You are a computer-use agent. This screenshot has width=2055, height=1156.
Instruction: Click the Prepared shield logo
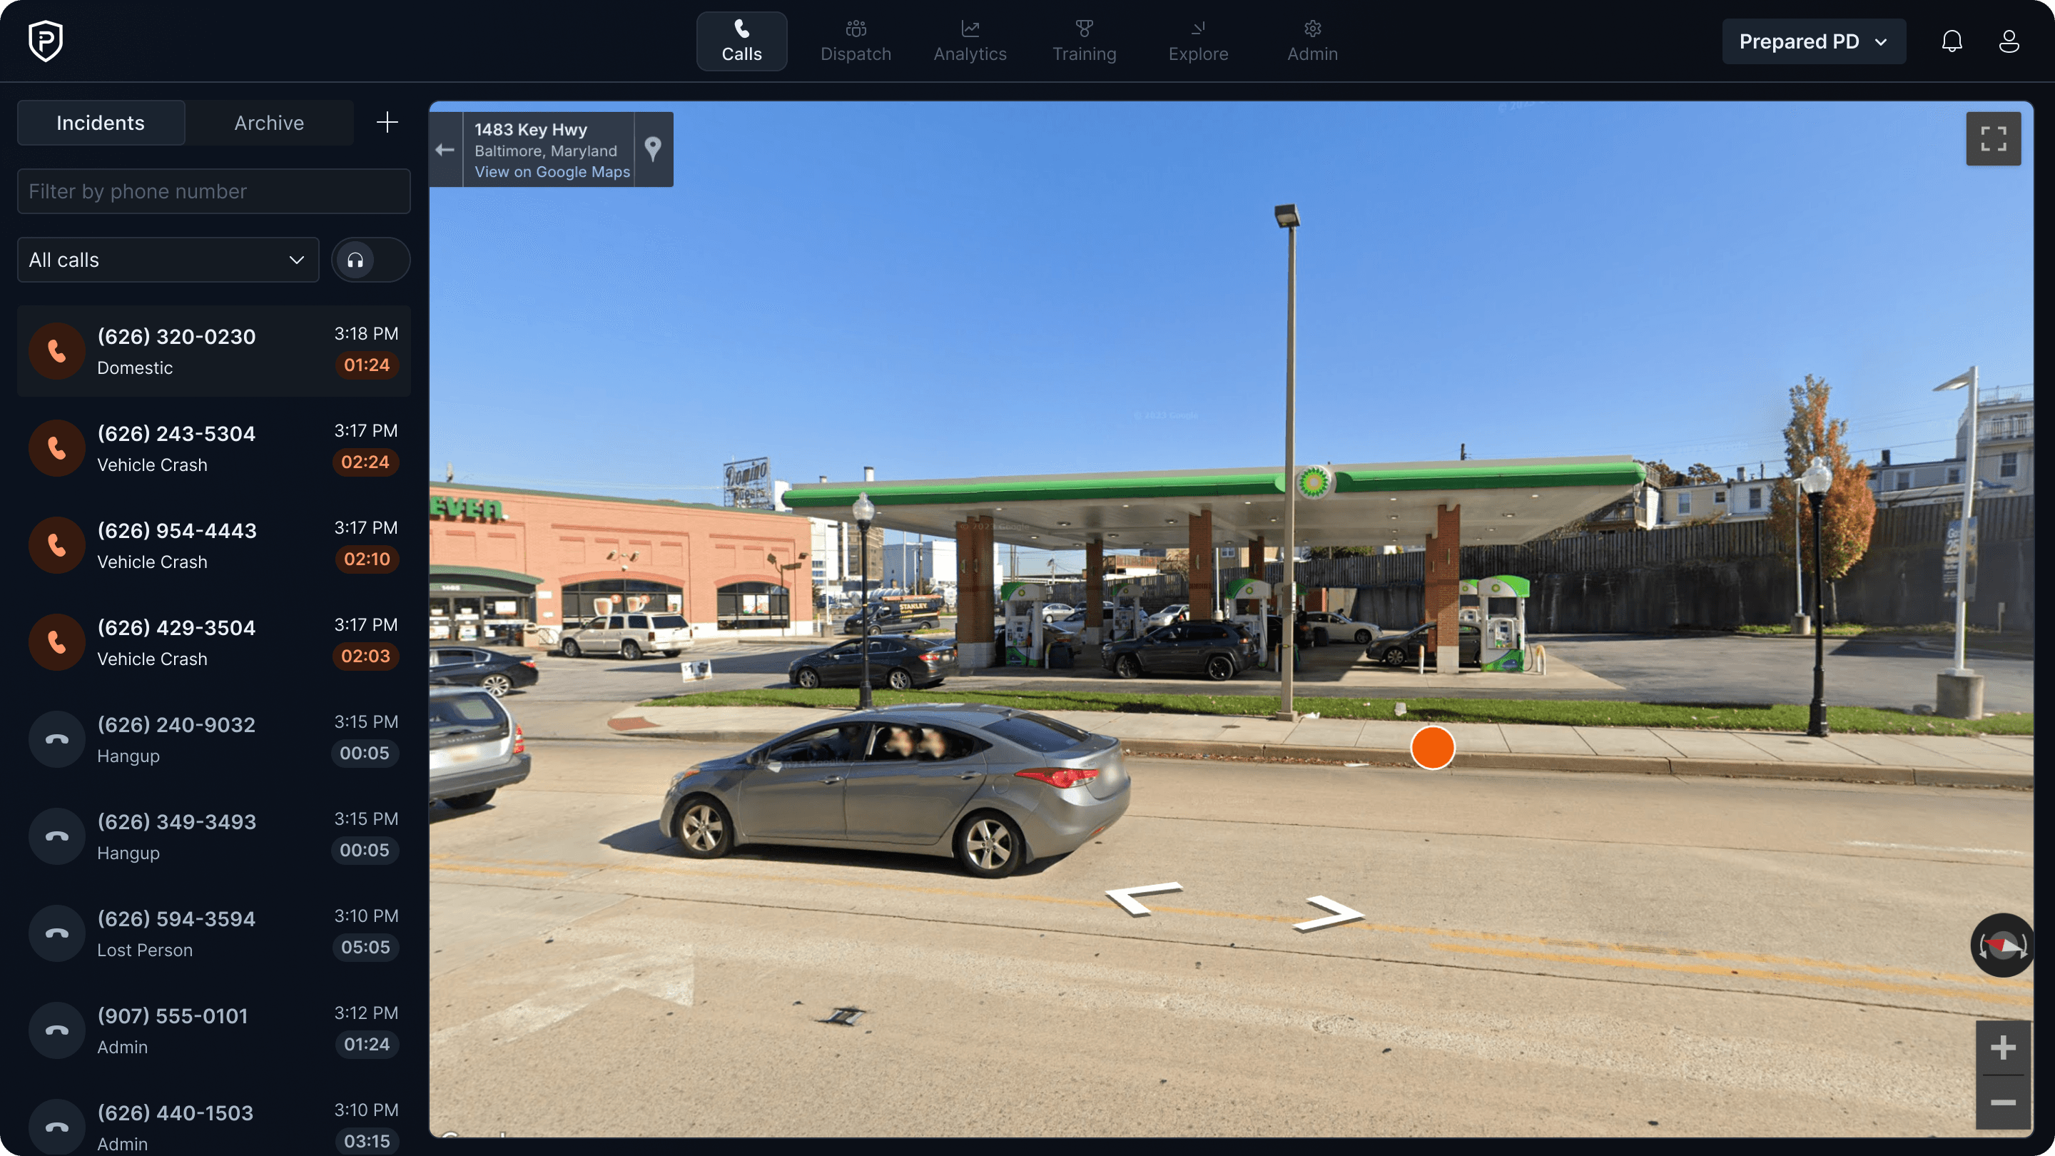[46, 41]
